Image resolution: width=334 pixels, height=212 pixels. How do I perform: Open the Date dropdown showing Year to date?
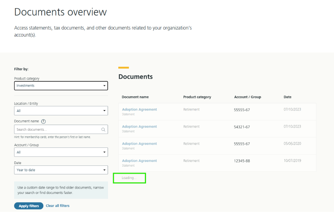pos(61,170)
